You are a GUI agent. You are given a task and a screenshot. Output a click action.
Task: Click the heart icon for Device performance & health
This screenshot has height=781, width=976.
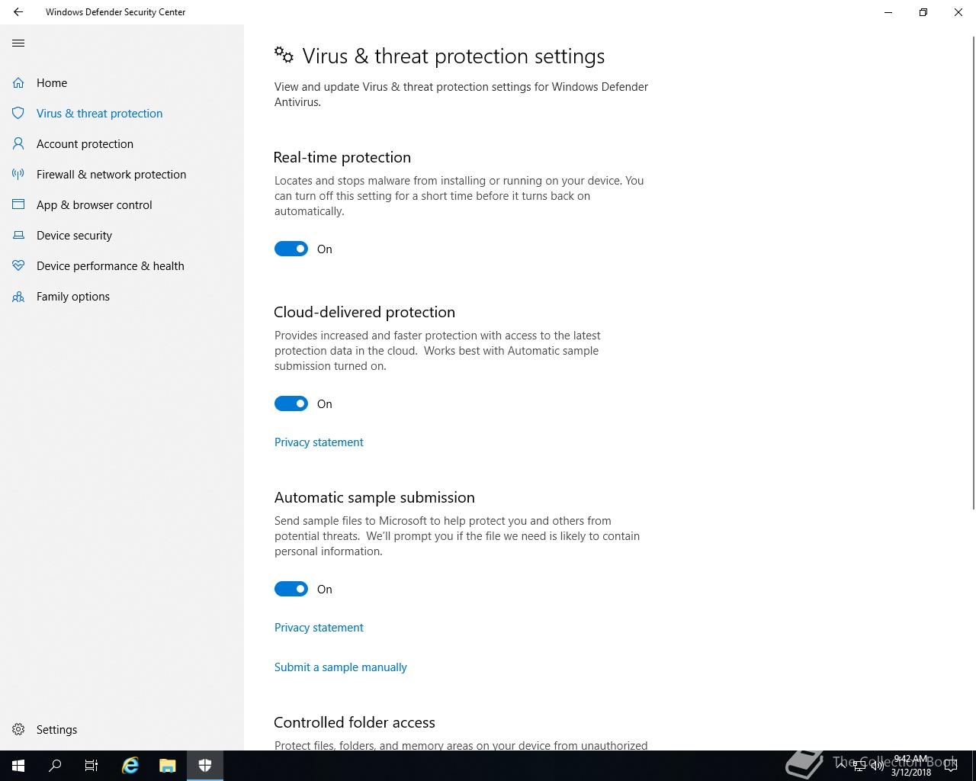point(18,265)
